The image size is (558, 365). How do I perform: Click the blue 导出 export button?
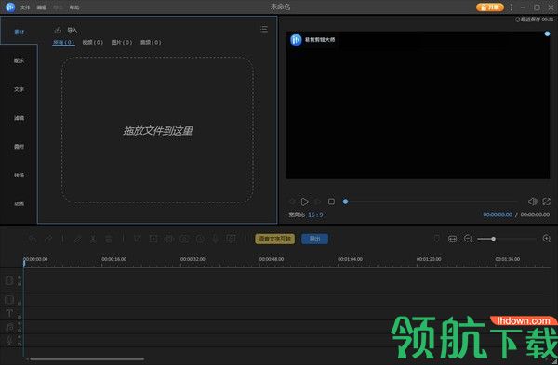[x=314, y=239]
